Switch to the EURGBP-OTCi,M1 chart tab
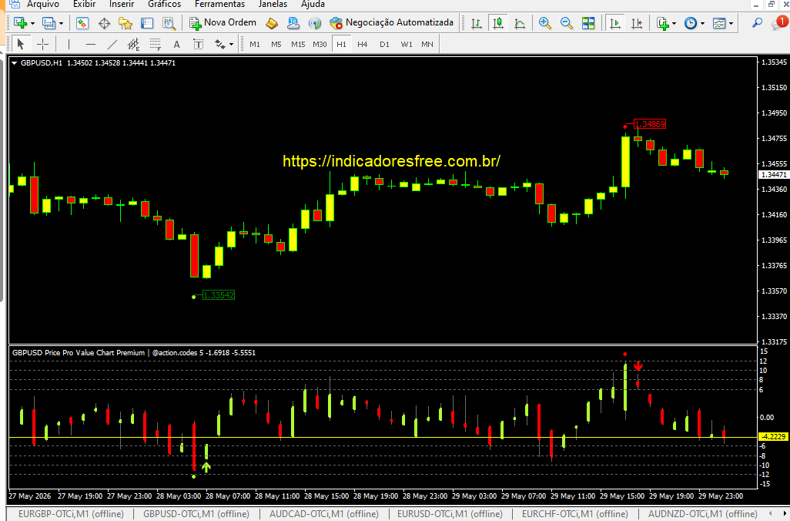Viewport: 790px width, 521px height. (71, 514)
